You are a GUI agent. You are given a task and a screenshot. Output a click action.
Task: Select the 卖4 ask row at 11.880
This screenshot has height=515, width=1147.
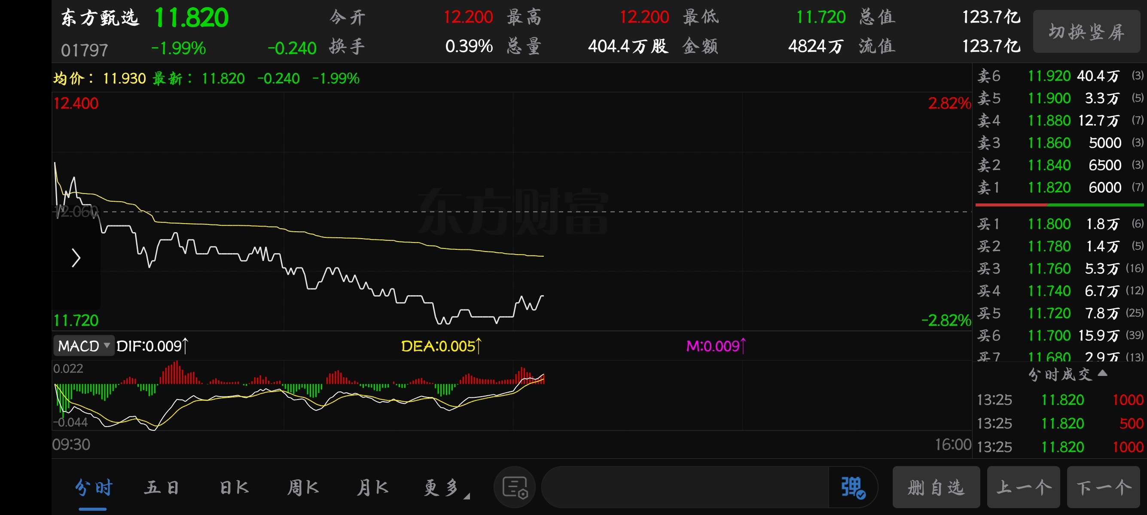point(1060,121)
